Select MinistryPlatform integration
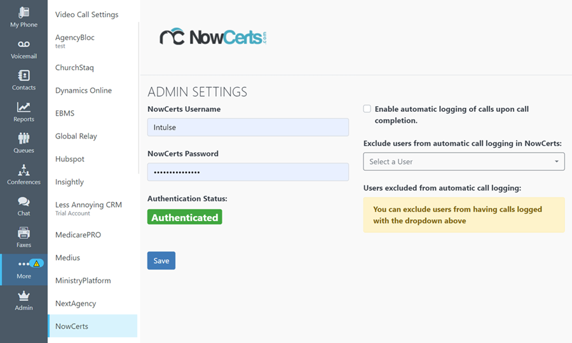The image size is (572, 343). pyautogui.click(x=83, y=281)
